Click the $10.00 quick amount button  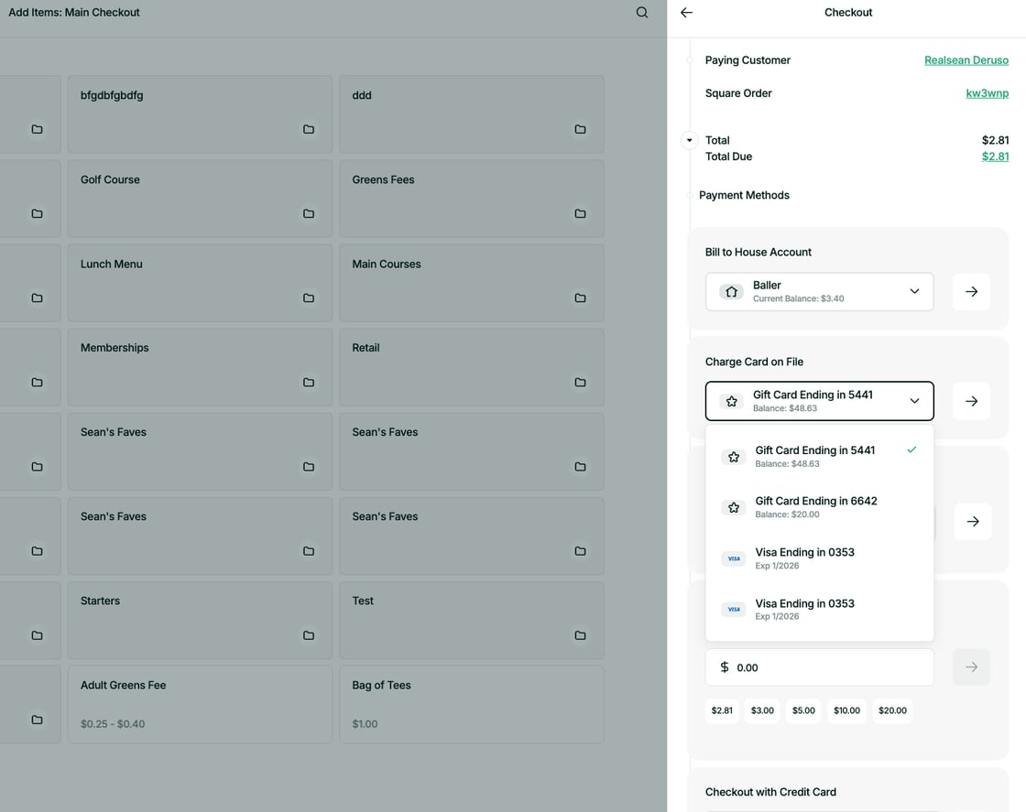click(846, 710)
